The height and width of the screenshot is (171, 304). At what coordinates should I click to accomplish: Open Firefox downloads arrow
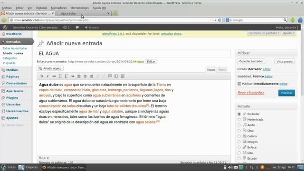click(x=293, y=20)
